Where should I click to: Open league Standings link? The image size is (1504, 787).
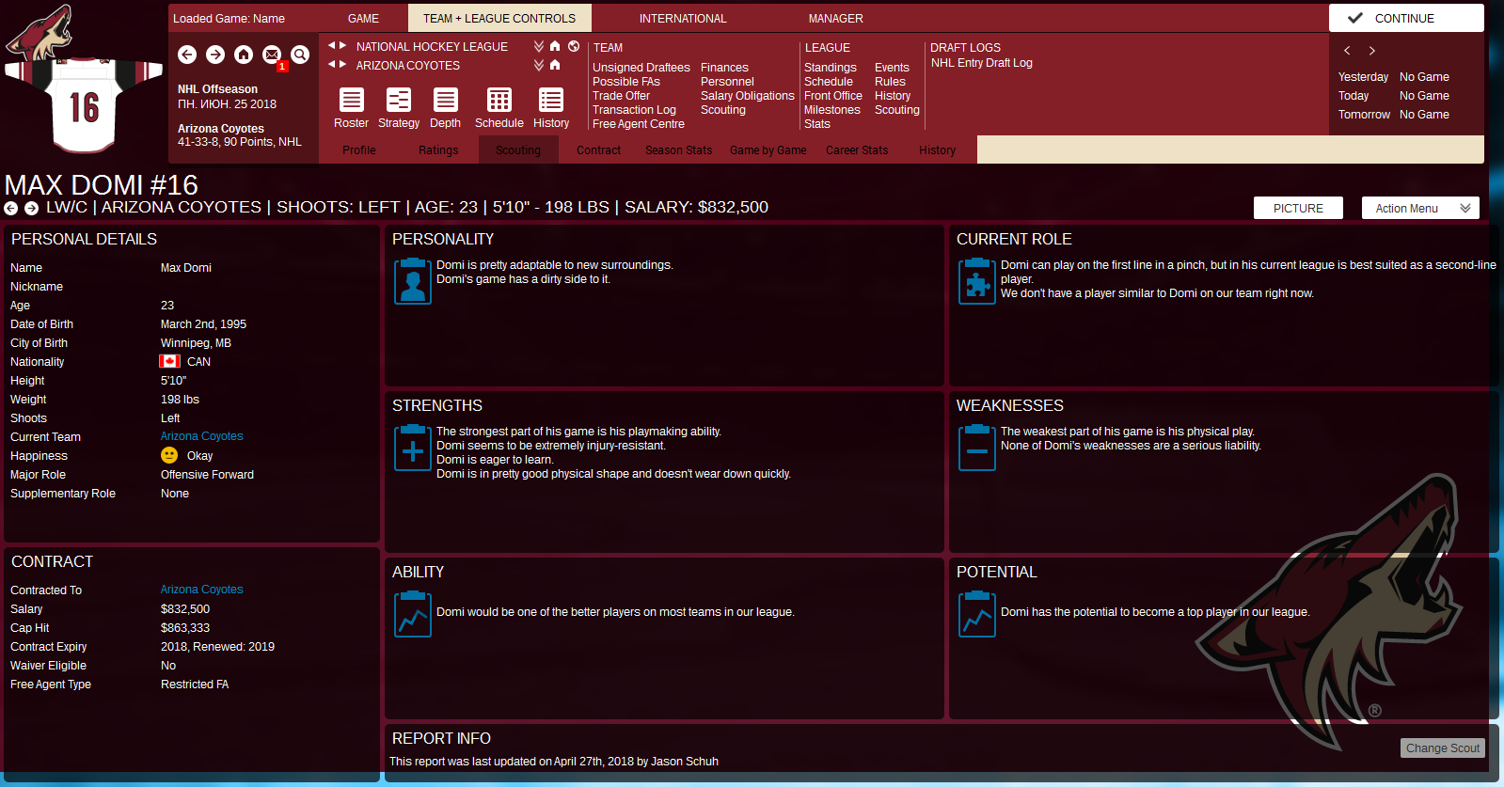[x=831, y=68]
